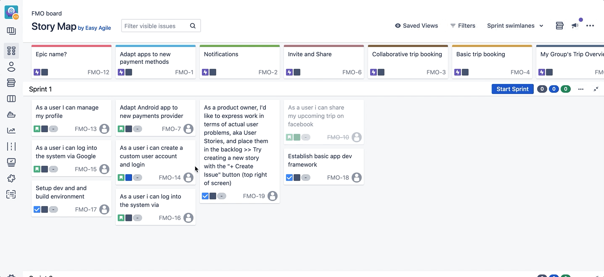Screen dimensions: 604x277
Task: Click the grey to-do count badge
Action: click(x=542, y=89)
